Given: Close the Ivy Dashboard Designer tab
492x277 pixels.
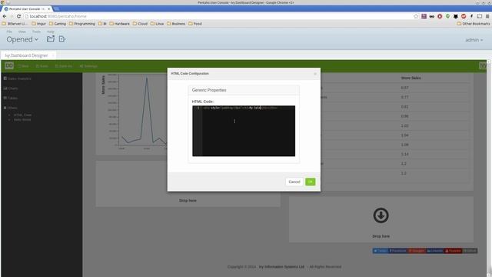Looking at the screenshot, I should coord(53,55).
